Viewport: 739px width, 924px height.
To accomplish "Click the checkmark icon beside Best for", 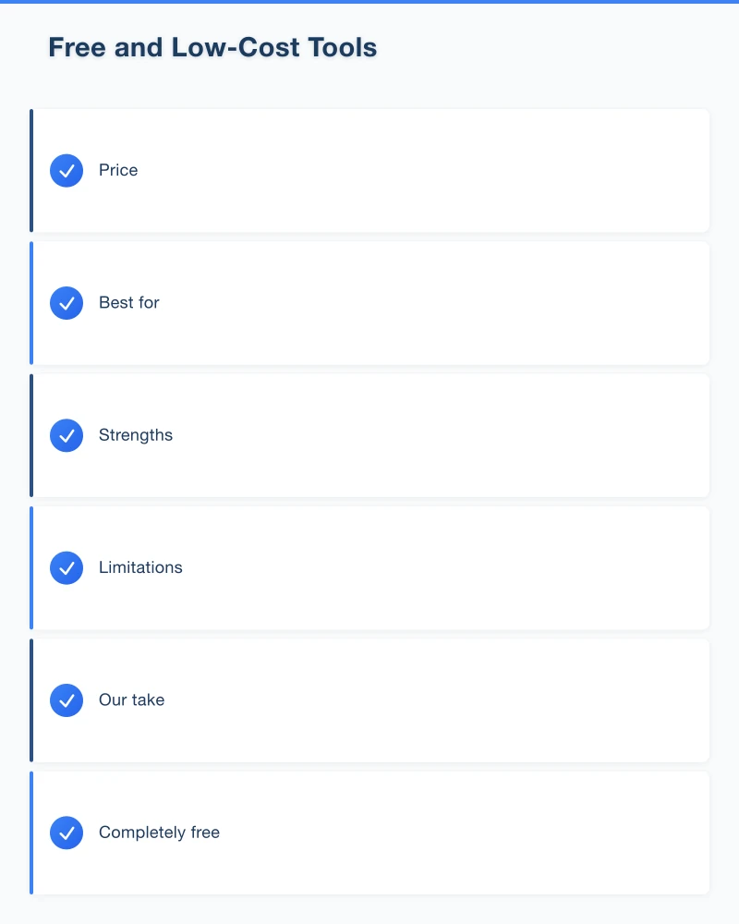I will pyautogui.click(x=67, y=303).
